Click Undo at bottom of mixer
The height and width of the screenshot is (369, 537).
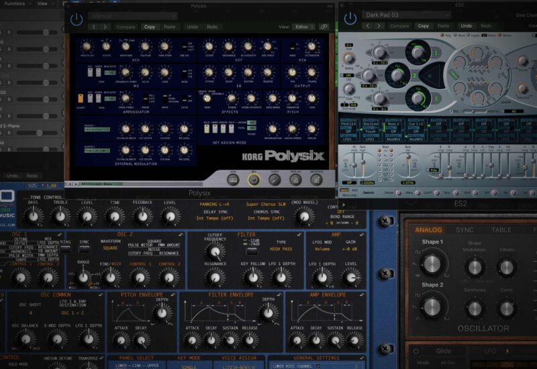click(13, 176)
